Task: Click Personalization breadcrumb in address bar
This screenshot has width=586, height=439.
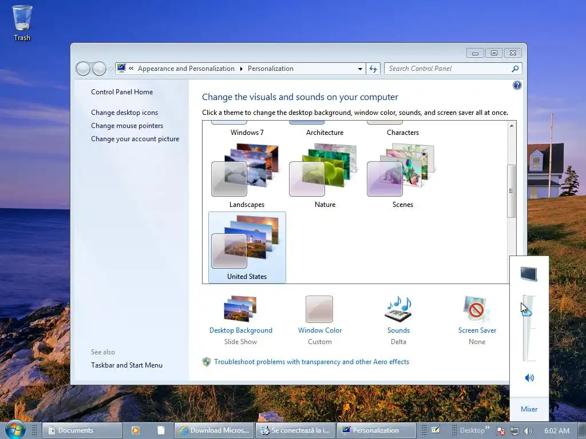Action: 271,69
